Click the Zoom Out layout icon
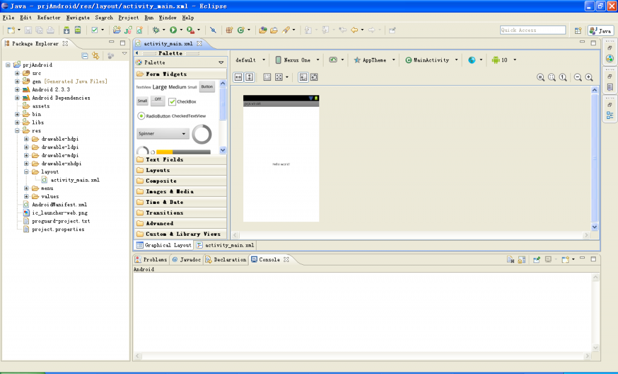This screenshot has width=618, height=374. [578, 77]
